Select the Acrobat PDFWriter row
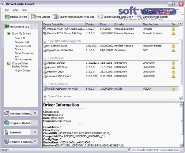The width and height of the screenshot is (185, 153). 111,67
